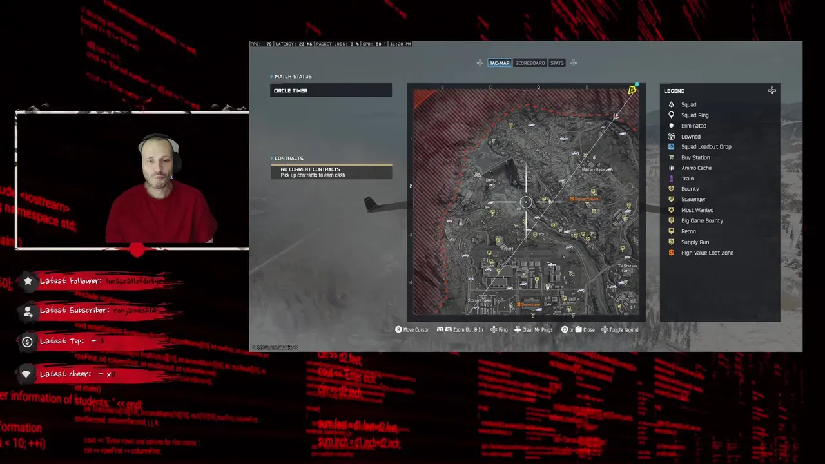Viewport: 825px width, 464px height.
Task: Click the TV Station label on map
Action: 627,266
